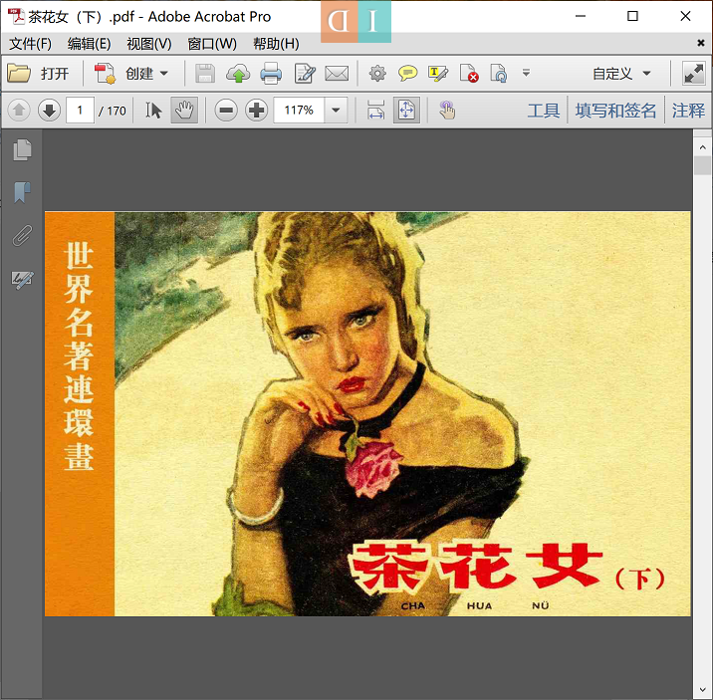Show signatures panel icon
713x700 pixels.
[x=22, y=279]
